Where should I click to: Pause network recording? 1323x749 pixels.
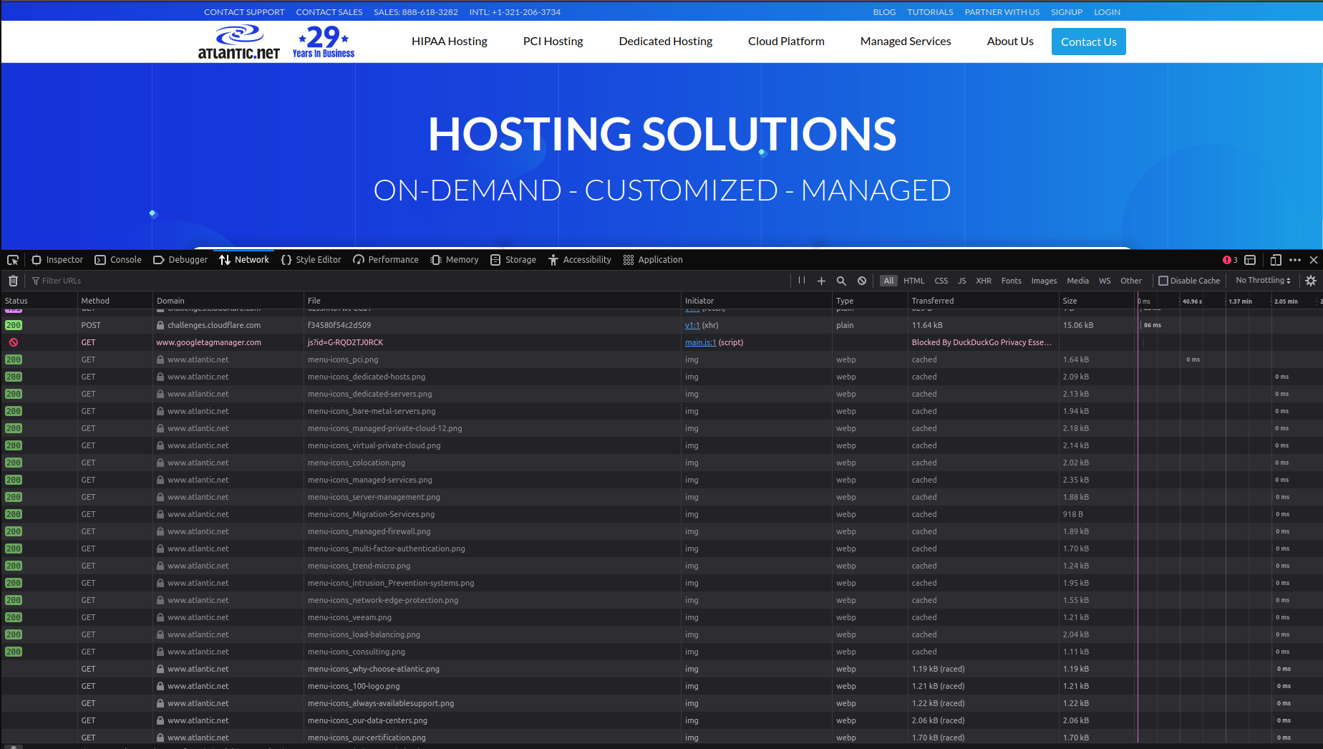[x=802, y=281]
